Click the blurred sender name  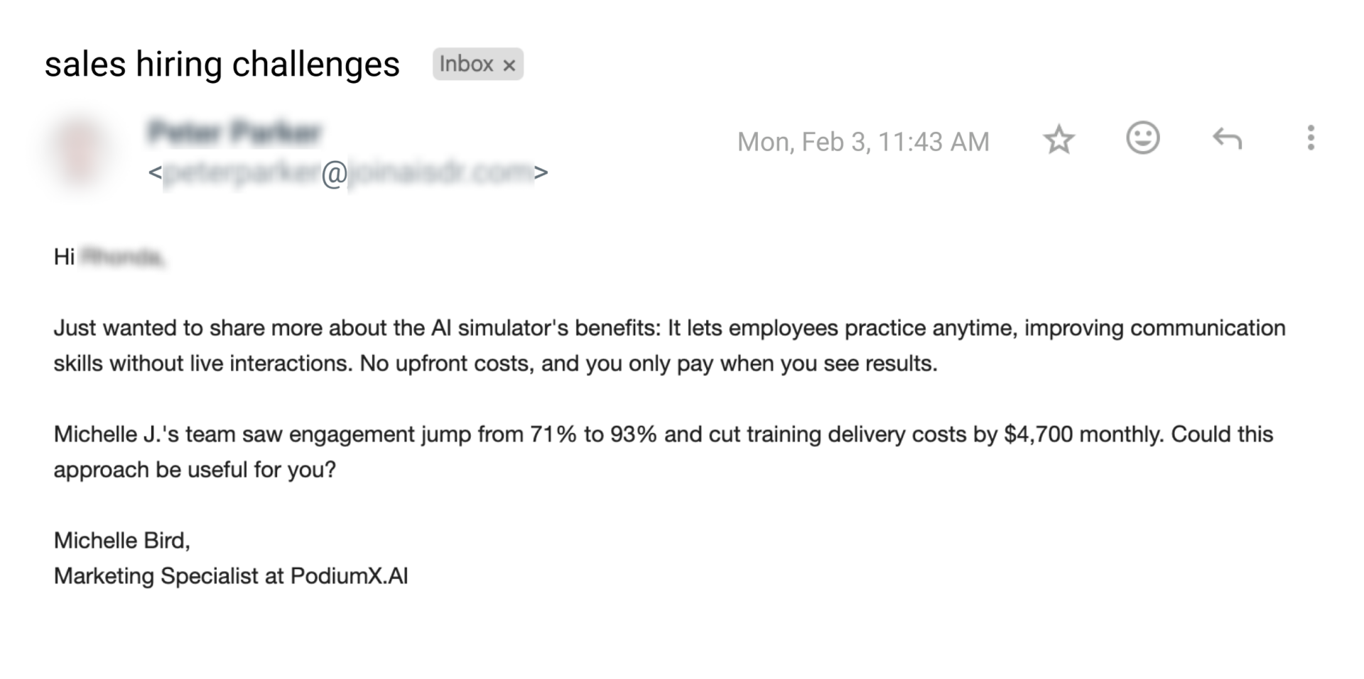(x=234, y=132)
